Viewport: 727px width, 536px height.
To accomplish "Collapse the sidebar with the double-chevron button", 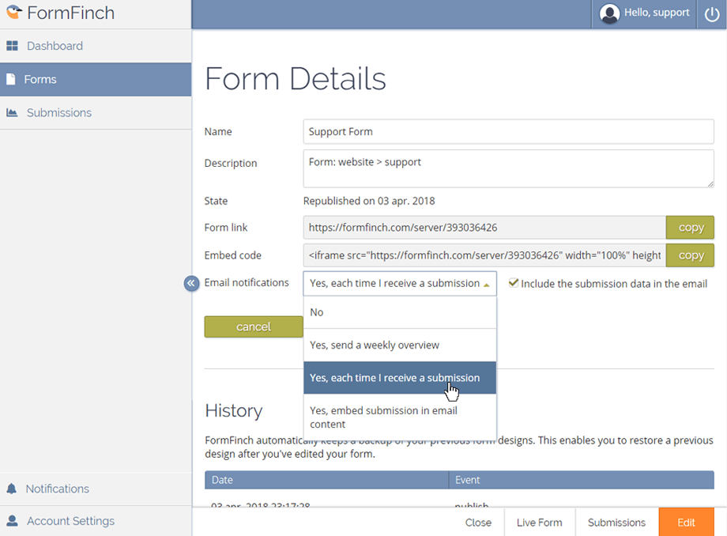I will coord(191,283).
